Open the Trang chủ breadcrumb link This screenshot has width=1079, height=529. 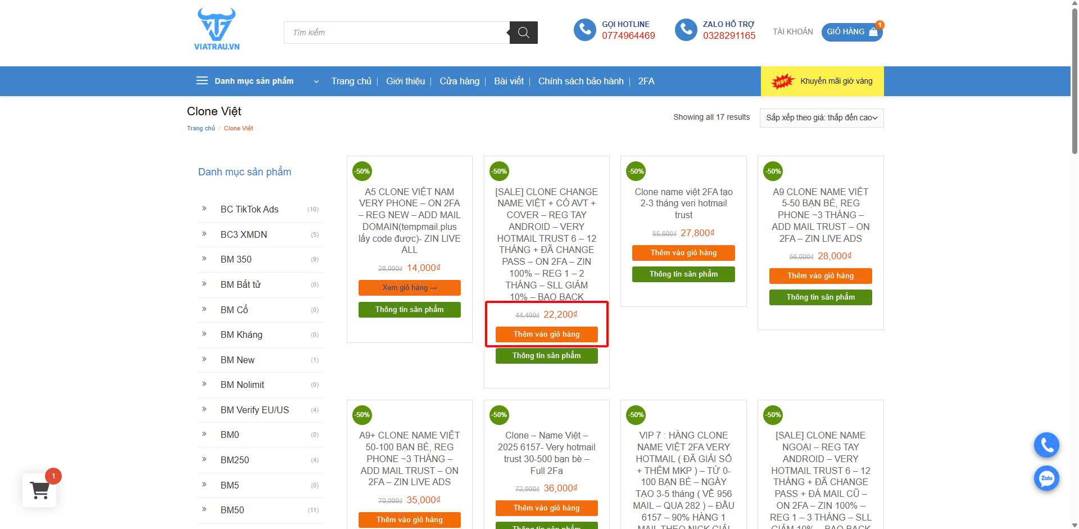point(201,128)
